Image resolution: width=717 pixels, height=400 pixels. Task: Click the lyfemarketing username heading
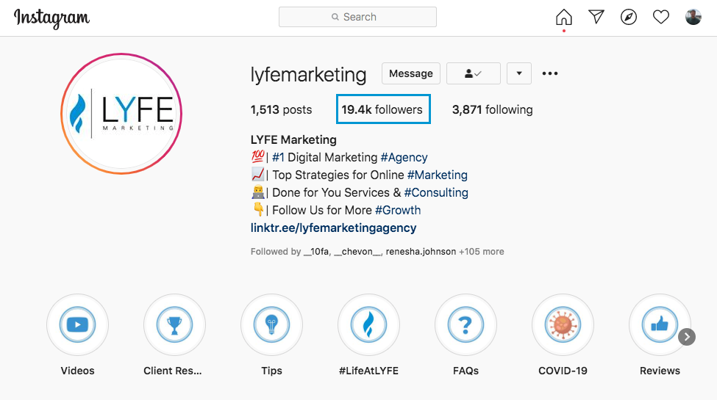309,74
